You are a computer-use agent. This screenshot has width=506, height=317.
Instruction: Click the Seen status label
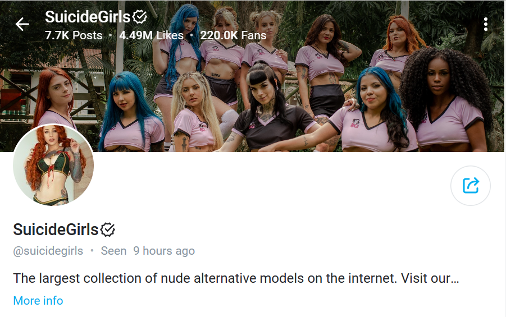(x=113, y=251)
